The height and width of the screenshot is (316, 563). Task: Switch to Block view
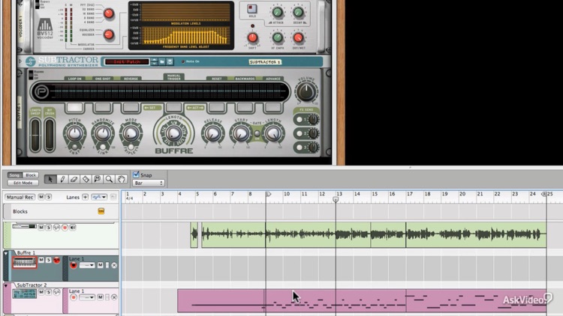coord(31,175)
